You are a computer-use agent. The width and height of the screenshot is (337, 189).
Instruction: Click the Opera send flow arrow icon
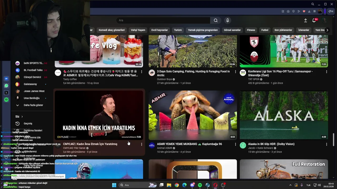click(x=299, y=11)
